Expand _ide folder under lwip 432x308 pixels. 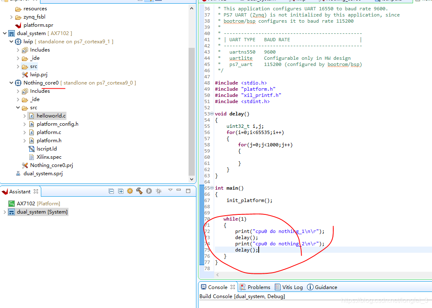[x=18, y=59]
